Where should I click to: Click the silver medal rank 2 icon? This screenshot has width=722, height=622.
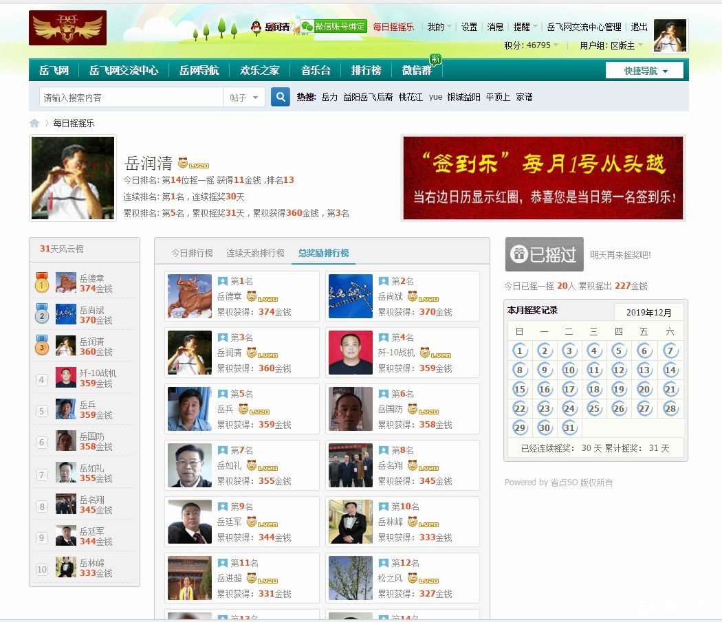point(42,314)
